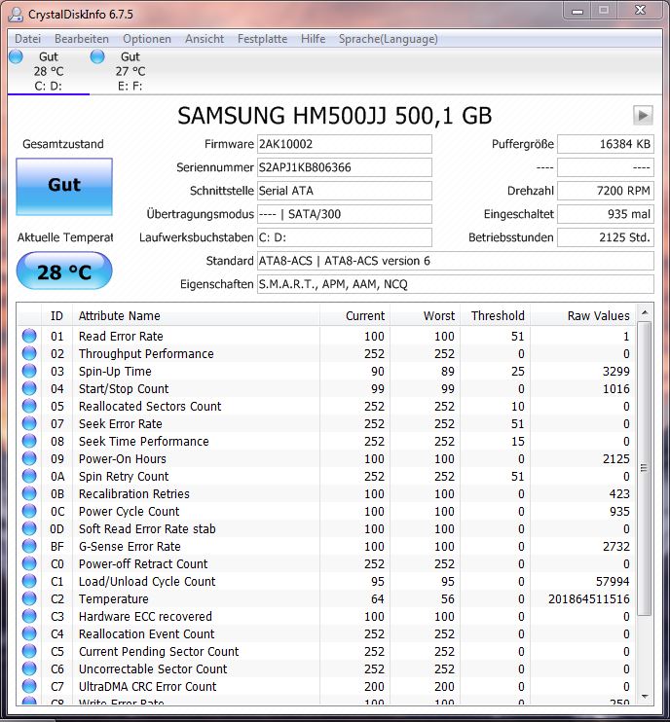Click the Puffergröße field 16384 KB
This screenshot has height=722, width=670.
click(x=606, y=144)
